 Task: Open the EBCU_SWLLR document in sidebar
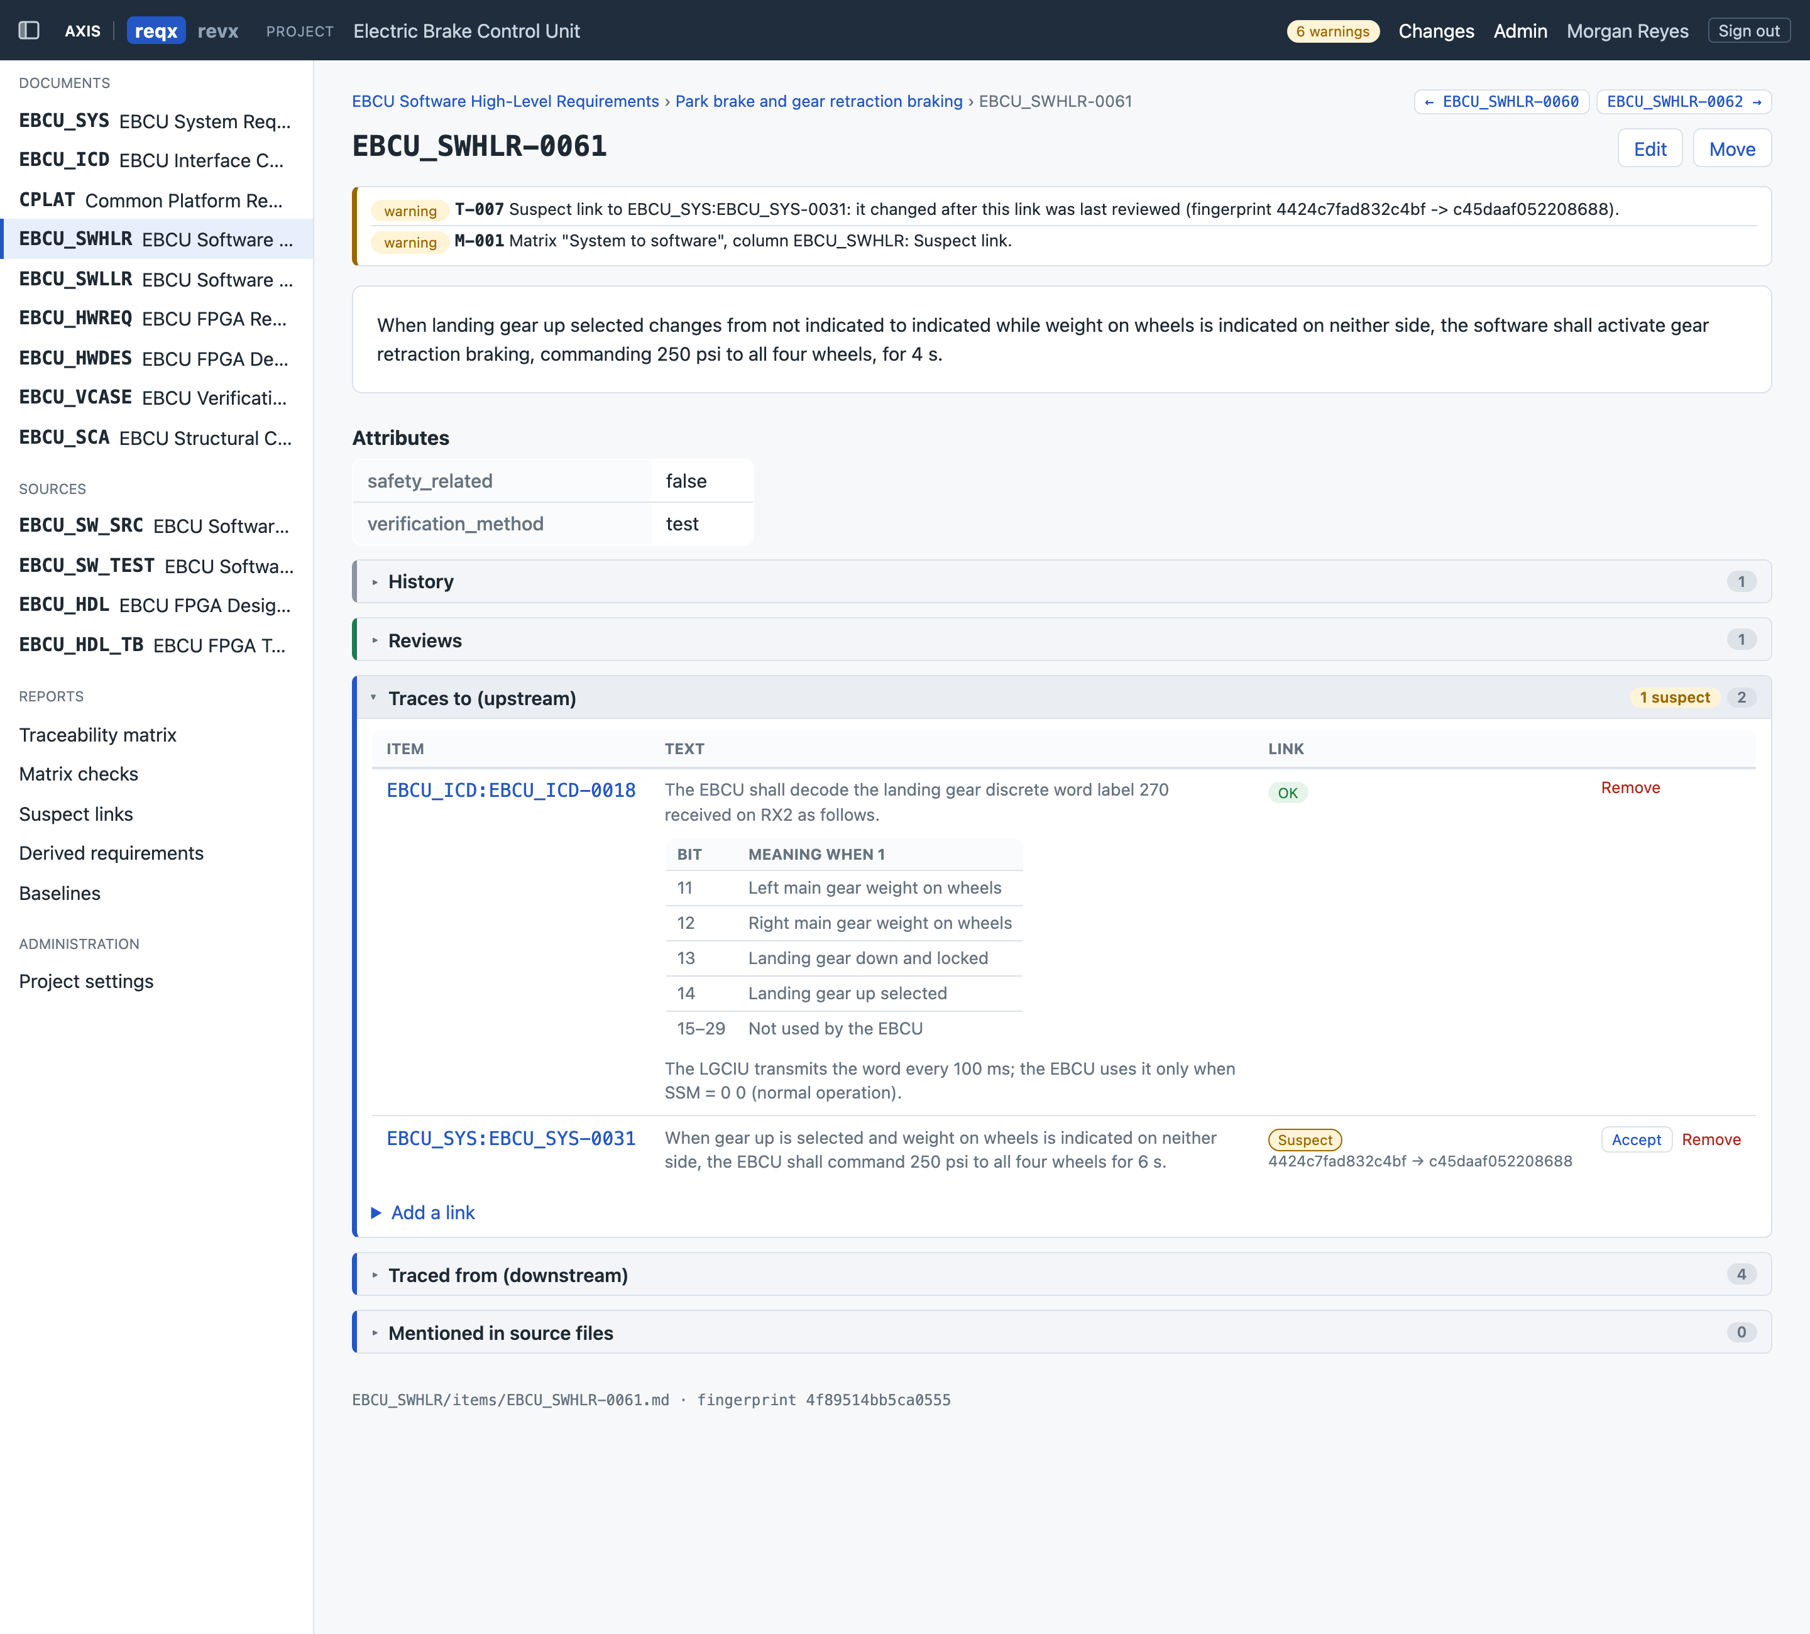[x=156, y=279]
